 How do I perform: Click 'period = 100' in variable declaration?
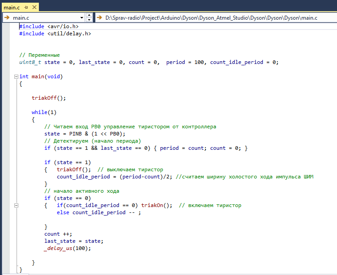coord(185,62)
